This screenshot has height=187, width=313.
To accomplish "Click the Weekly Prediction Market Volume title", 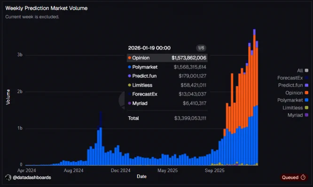I will tap(47, 8).
